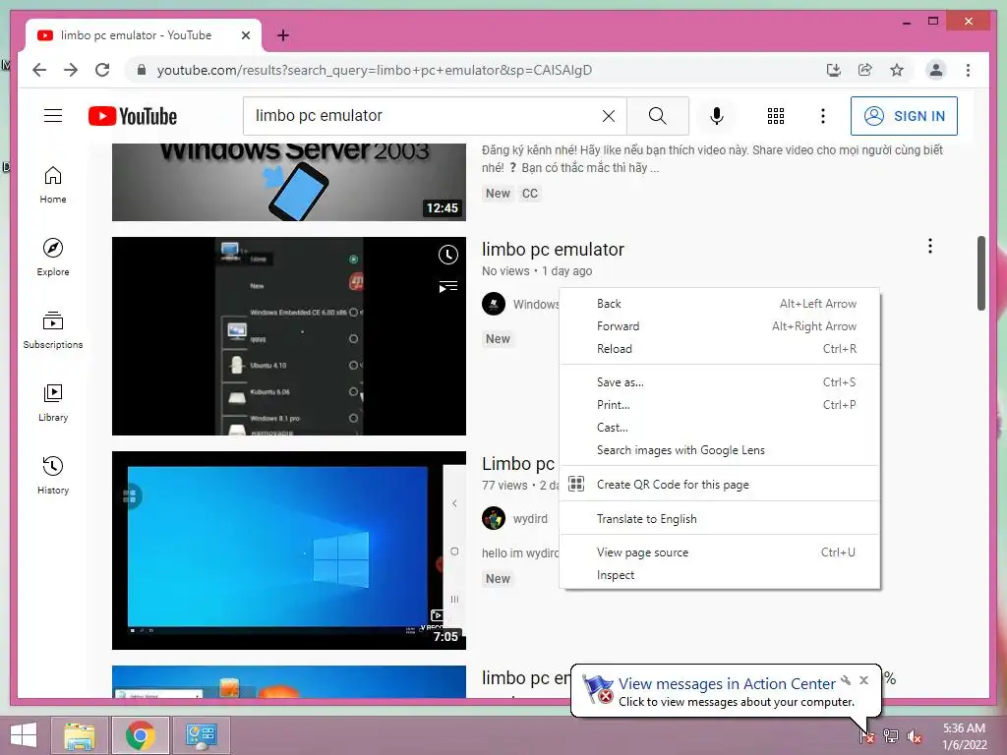Screen dimensions: 1007x755
Task: Click the SIGN IN button
Action: click(904, 116)
